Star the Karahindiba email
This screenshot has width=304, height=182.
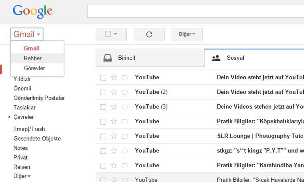[x=114, y=165]
